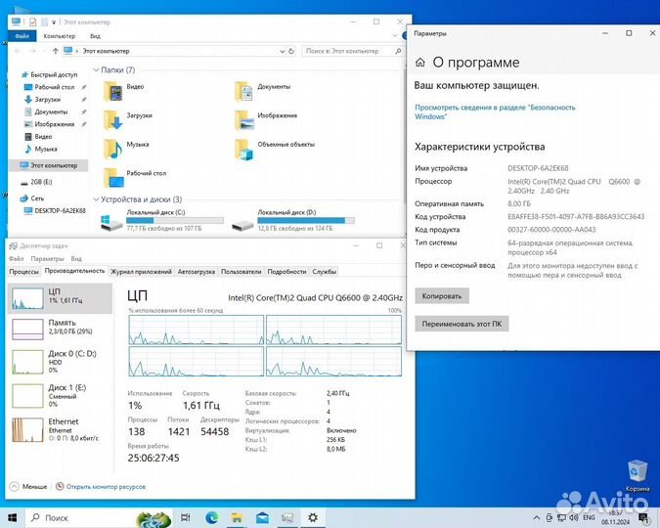The height and width of the screenshot is (528, 660).
Task: Collapse the Папки (7) section
Action: click(96, 70)
